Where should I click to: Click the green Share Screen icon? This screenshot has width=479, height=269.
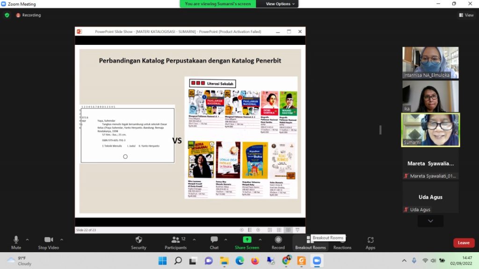pyautogui.click(x=247, y=240)
